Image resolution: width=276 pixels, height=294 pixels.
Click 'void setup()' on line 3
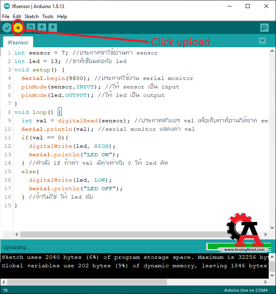point(36,70)
